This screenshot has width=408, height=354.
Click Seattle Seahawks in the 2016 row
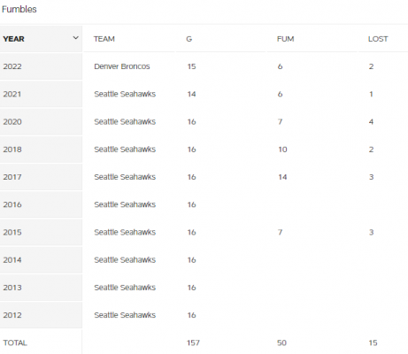coord(125,204)
